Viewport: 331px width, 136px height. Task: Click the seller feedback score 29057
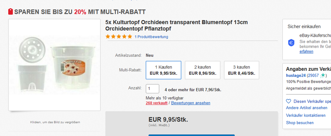(314, 75)
